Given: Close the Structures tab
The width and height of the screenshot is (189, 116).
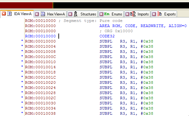Looking at the screenshot, I should [70, 14].
